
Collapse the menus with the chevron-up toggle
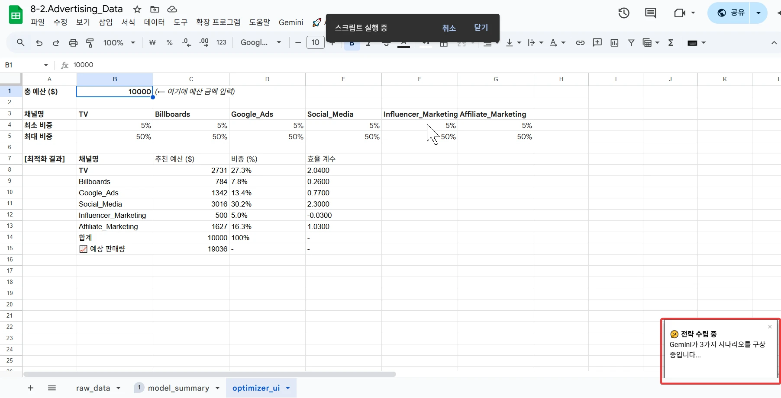pos(774,43)
